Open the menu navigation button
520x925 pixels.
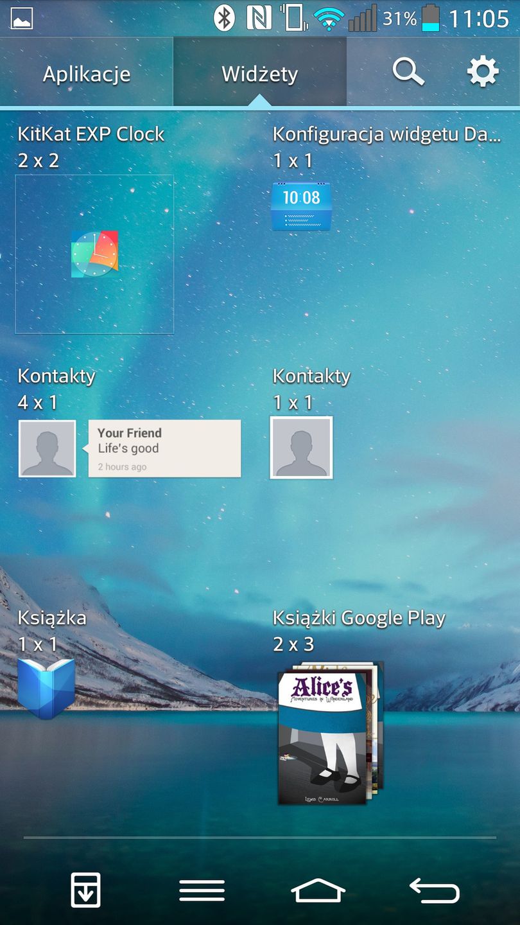click(x=202, y=890)
